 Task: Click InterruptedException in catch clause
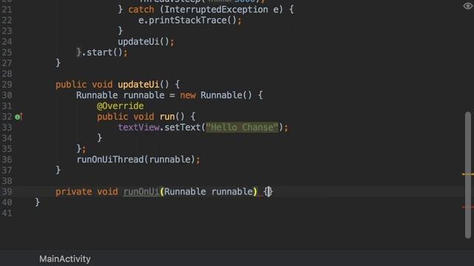pyautogui.click(x=216, y=10)
